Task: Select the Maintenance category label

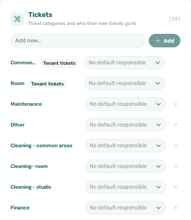Action: (26, 104)
